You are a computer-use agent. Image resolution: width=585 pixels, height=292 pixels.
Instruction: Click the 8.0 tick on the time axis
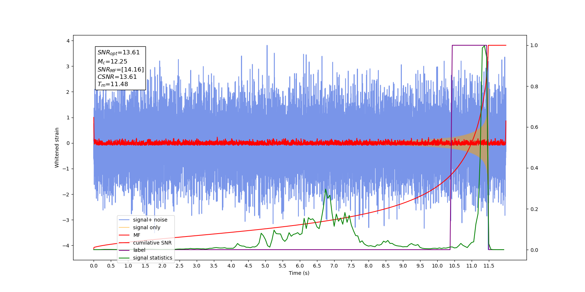click(369, 266)
